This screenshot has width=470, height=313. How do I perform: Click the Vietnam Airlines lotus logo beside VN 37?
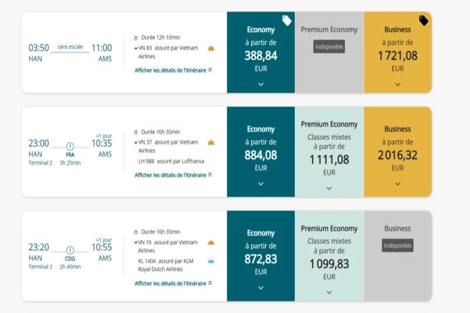coord(211,142)
